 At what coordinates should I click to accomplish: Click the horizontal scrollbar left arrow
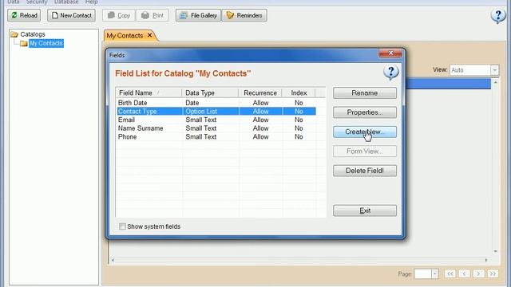113,260
